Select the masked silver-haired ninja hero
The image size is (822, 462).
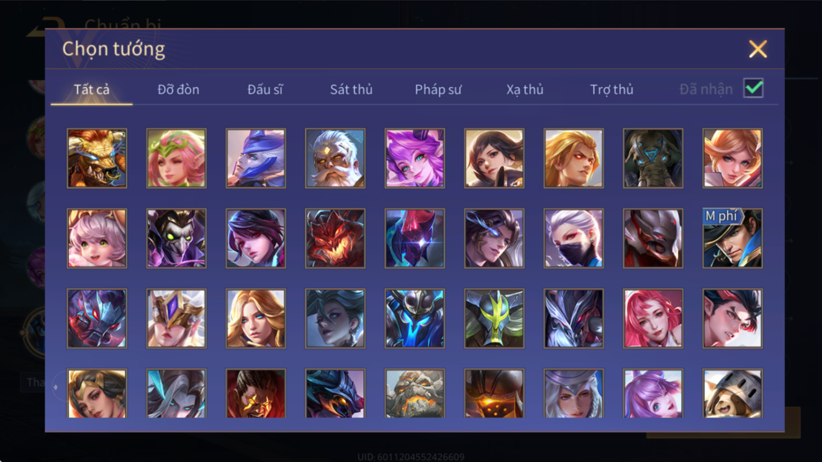point(573,239)
